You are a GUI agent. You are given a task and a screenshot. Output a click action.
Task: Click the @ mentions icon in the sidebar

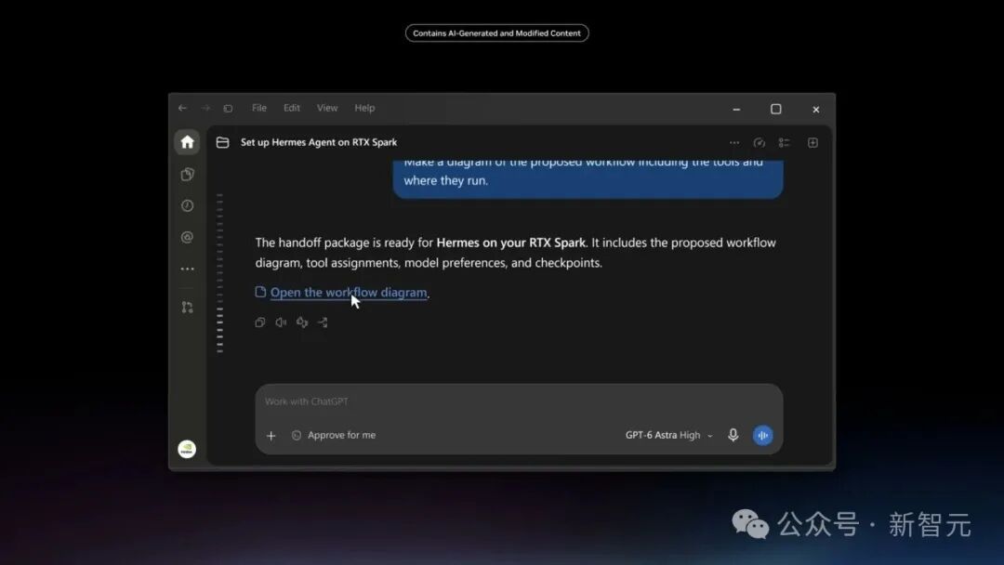click(187, 237)
